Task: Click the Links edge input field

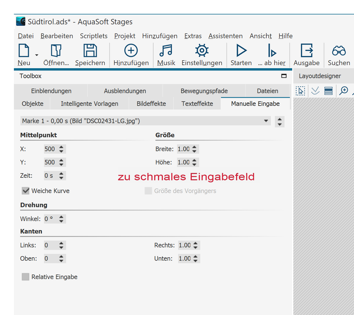Action: point(51,245)
